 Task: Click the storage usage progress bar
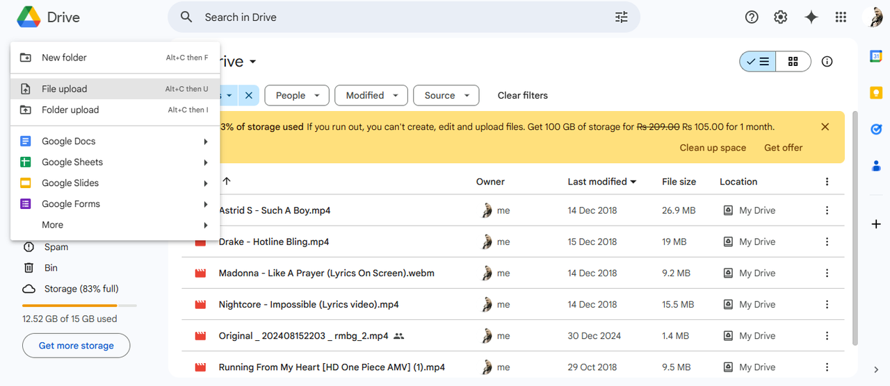(79, 305)
